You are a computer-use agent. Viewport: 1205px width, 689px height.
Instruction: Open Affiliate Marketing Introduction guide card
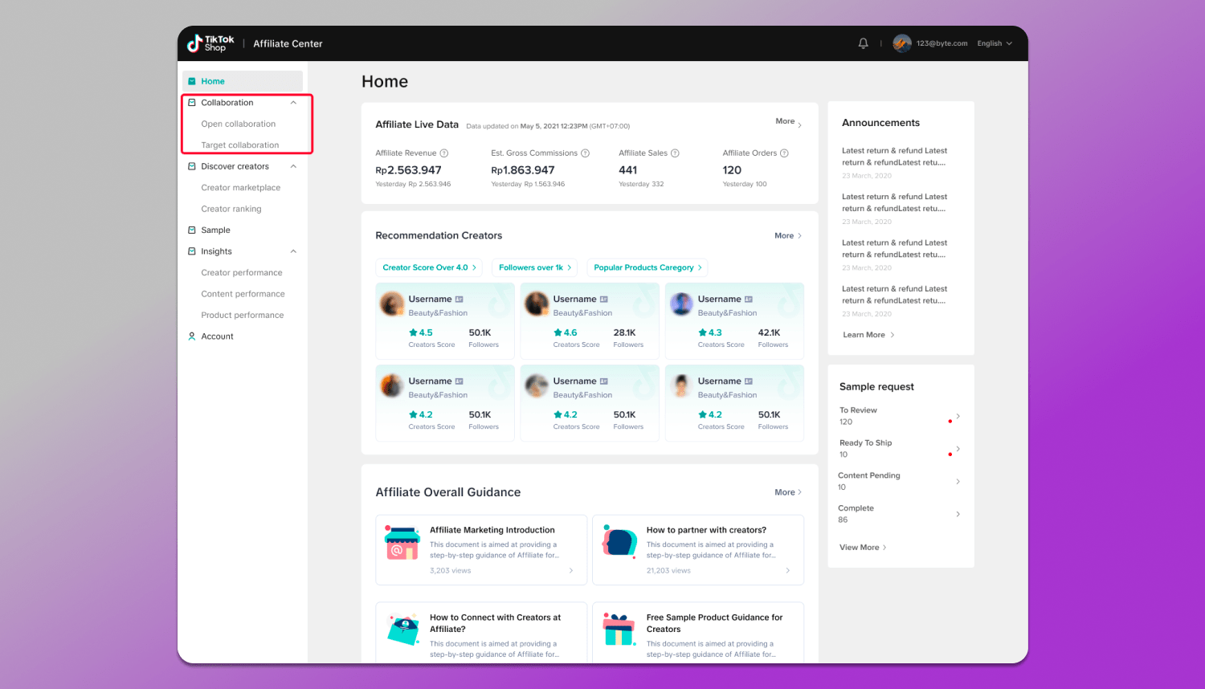coord(480,549)
